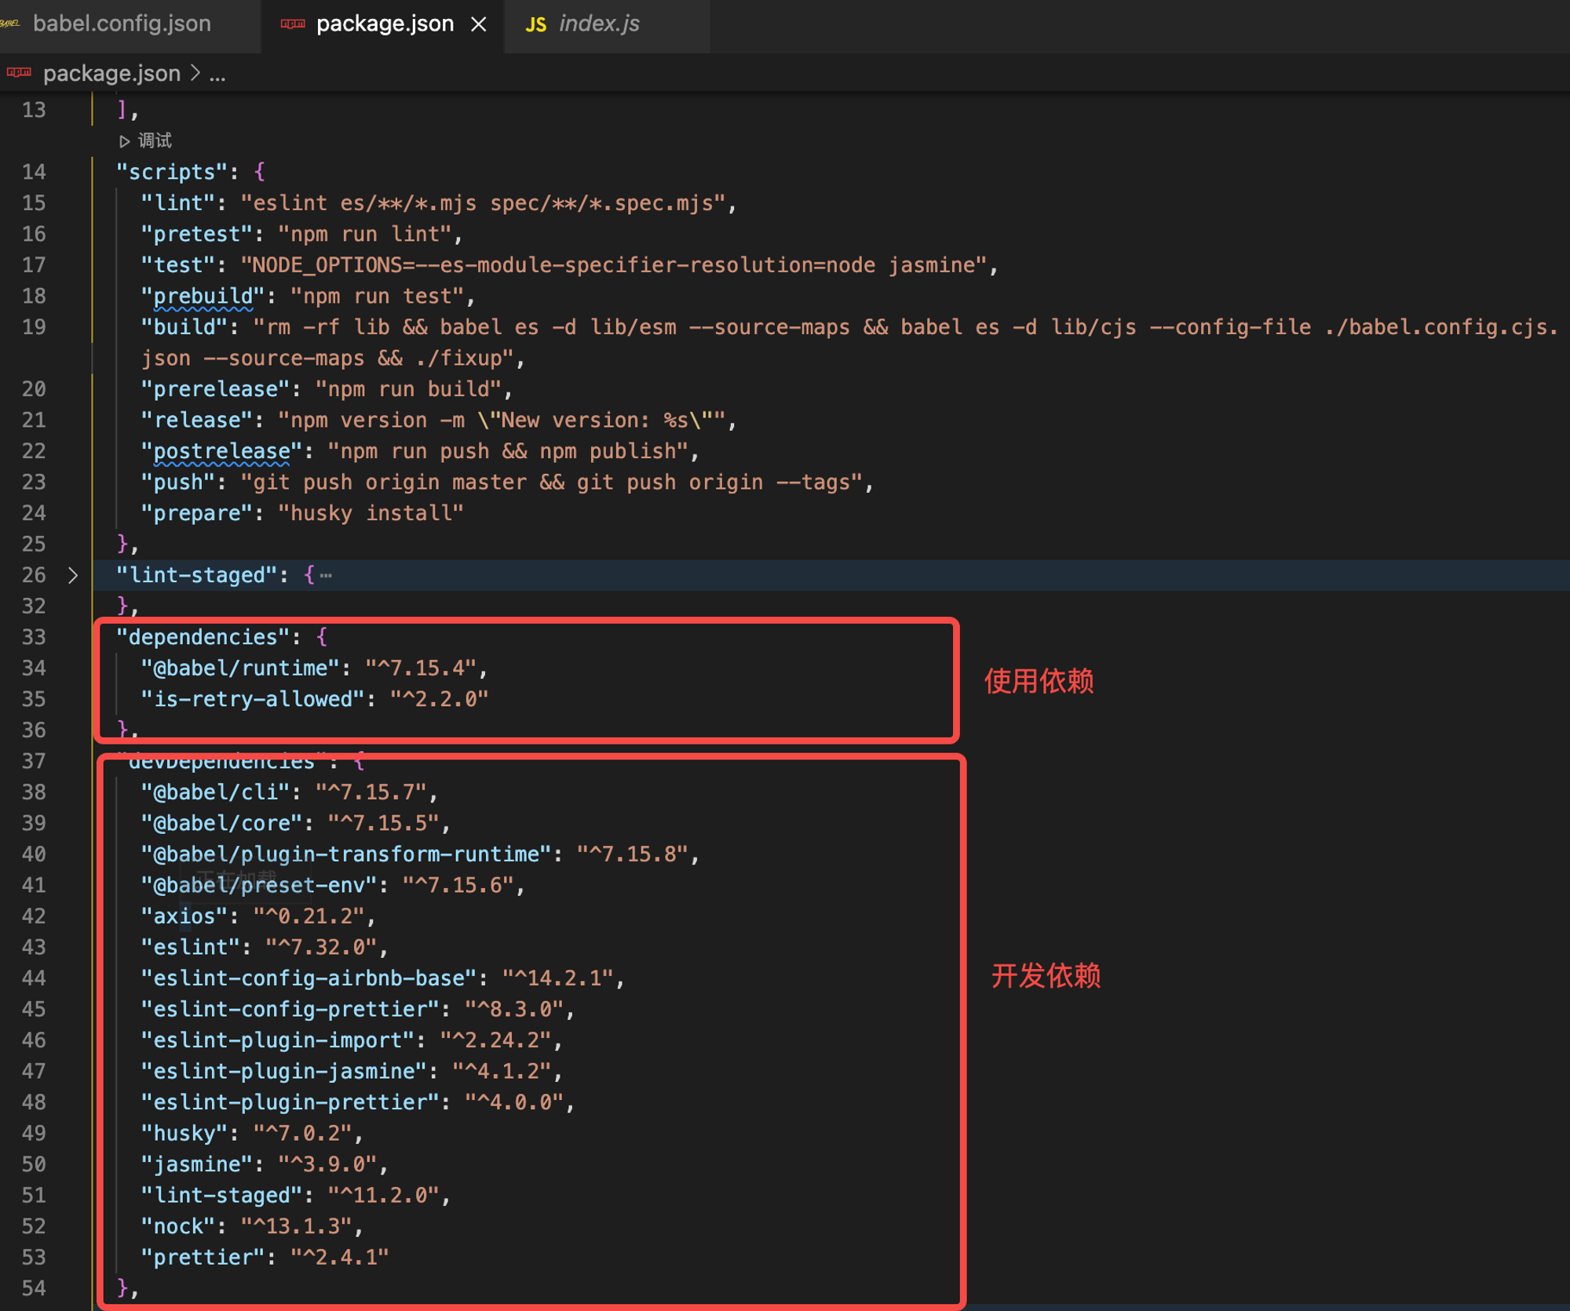Image resolution: width=1570 pixels, height=1311 pixels.
Task: Select the package.json editor tab
Action: 385,24
